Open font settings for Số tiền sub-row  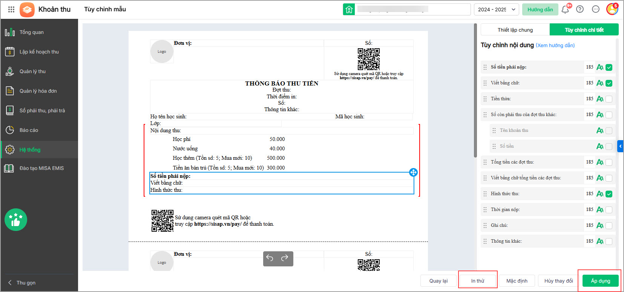tap(600, 146)
